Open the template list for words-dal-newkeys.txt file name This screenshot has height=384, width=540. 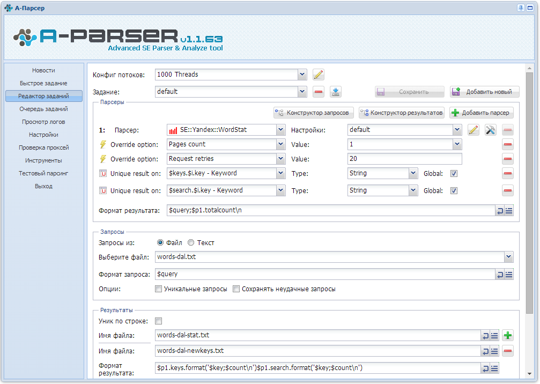click(494, 351)
